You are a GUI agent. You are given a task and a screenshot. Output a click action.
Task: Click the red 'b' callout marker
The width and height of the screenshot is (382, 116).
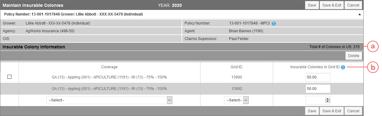click(x=373, y=67)
